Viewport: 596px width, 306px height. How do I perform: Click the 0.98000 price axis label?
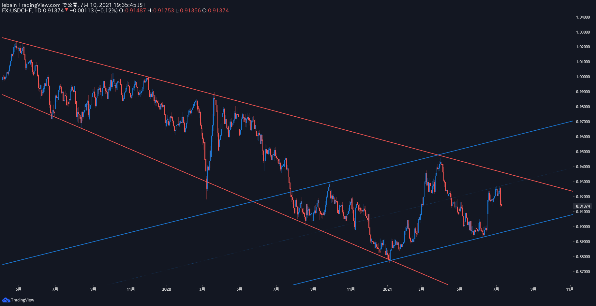click(583, 107)
